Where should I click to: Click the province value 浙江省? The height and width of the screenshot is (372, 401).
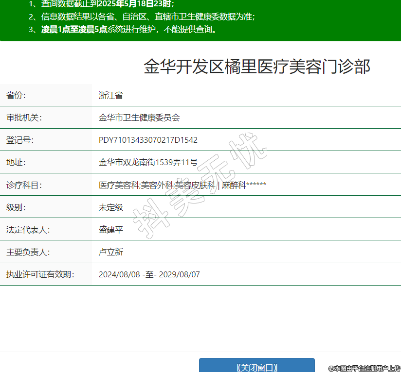110,95
